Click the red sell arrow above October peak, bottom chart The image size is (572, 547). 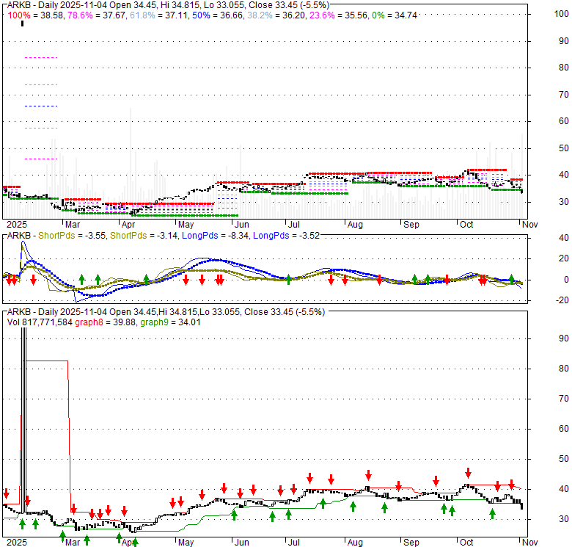click(x=468, y=473)
